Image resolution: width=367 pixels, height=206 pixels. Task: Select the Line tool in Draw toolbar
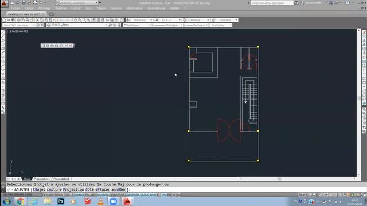3,32
